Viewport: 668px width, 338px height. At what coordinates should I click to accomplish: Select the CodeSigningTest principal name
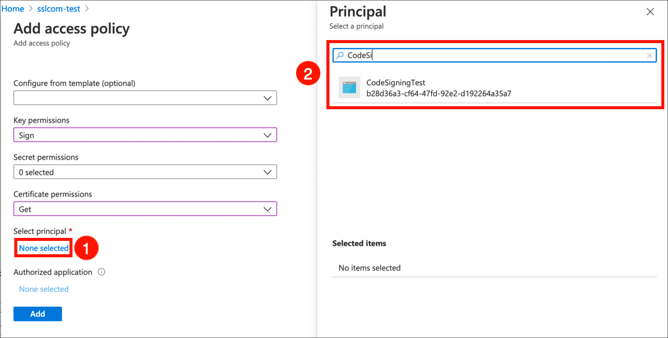click(396, 83)
